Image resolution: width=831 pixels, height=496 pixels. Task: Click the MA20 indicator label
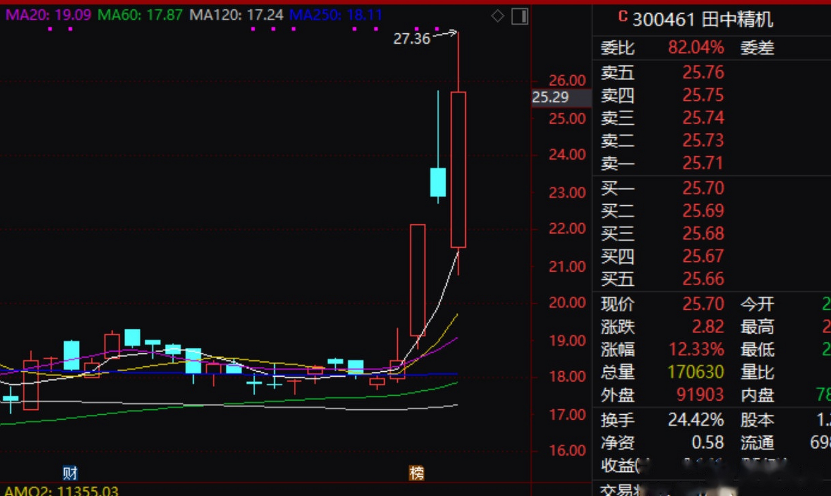[x=48, y=15]
